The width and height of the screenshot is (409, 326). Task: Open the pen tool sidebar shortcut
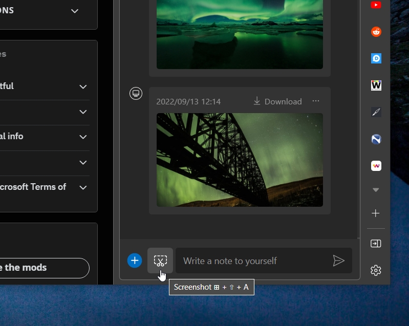376,112
